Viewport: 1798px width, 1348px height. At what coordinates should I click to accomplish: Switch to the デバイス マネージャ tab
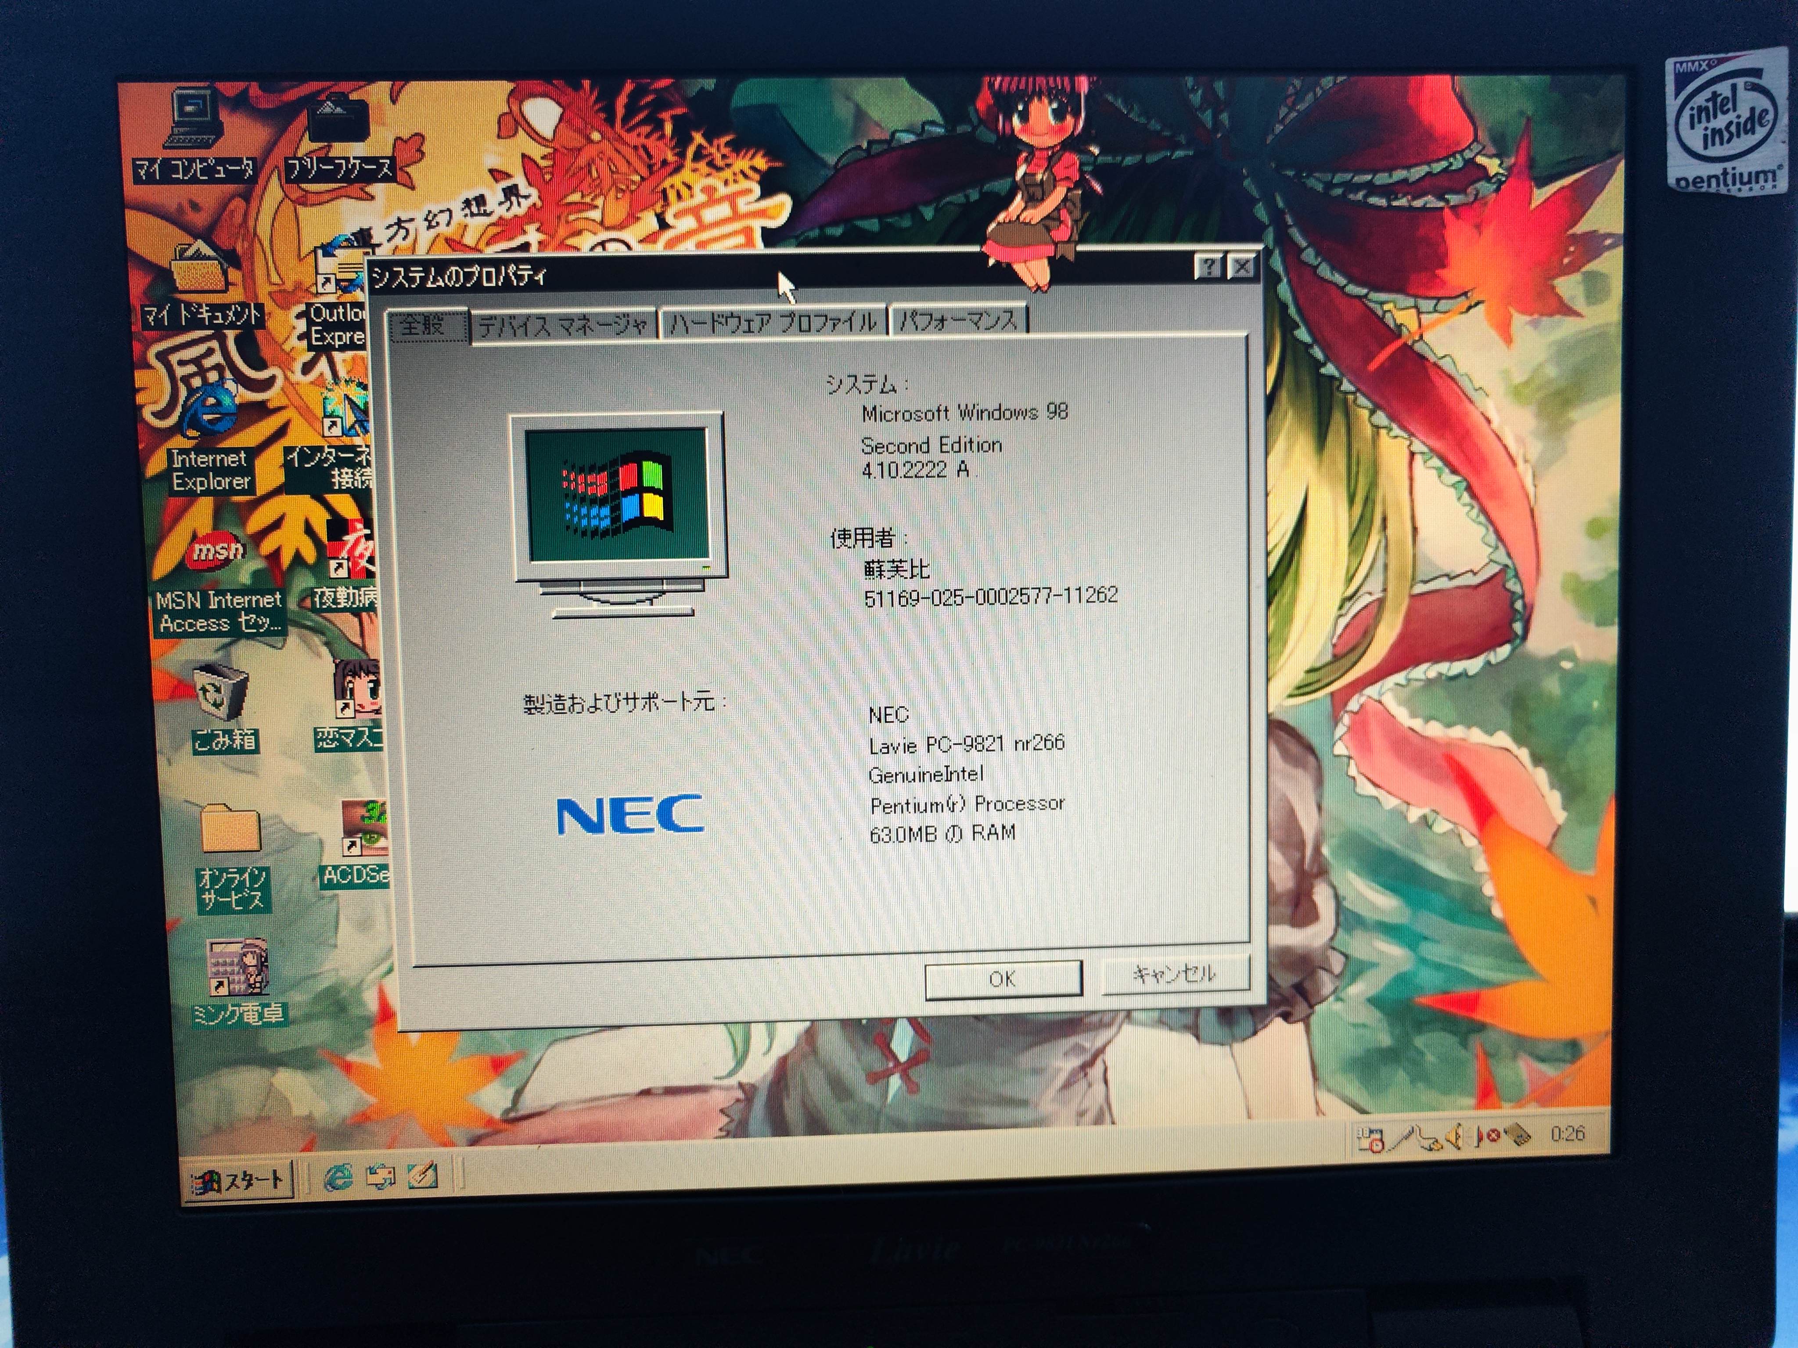[x=563, y=326]
